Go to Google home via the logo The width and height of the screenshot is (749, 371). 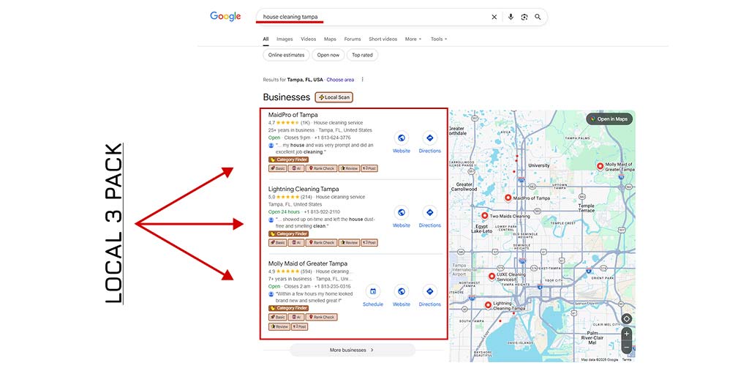[x=225, y=16]
